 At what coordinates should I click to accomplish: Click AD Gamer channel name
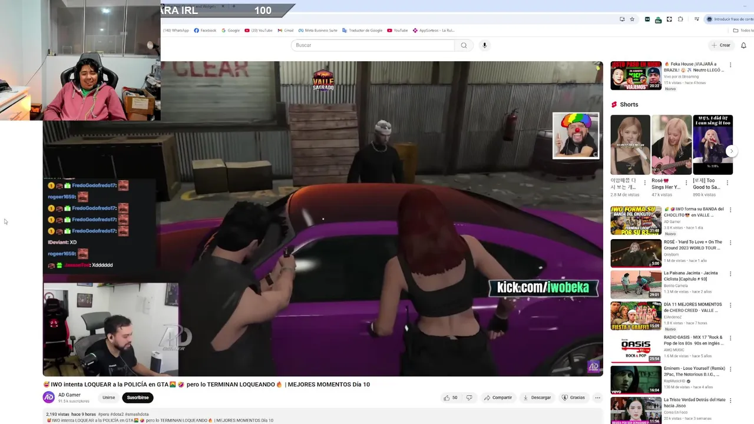pos(70,395)
